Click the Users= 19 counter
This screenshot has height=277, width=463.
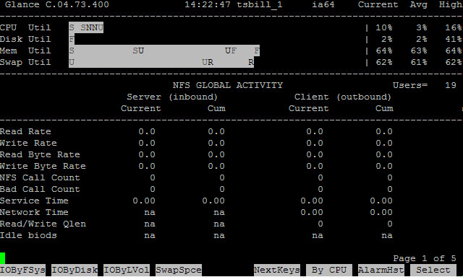425,85
